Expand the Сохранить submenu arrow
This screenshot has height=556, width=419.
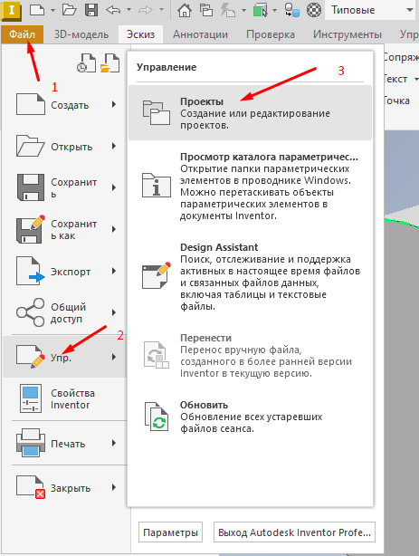coord(114,187)
